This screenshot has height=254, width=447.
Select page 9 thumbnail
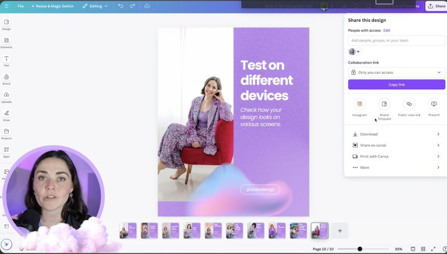(298, 231)
